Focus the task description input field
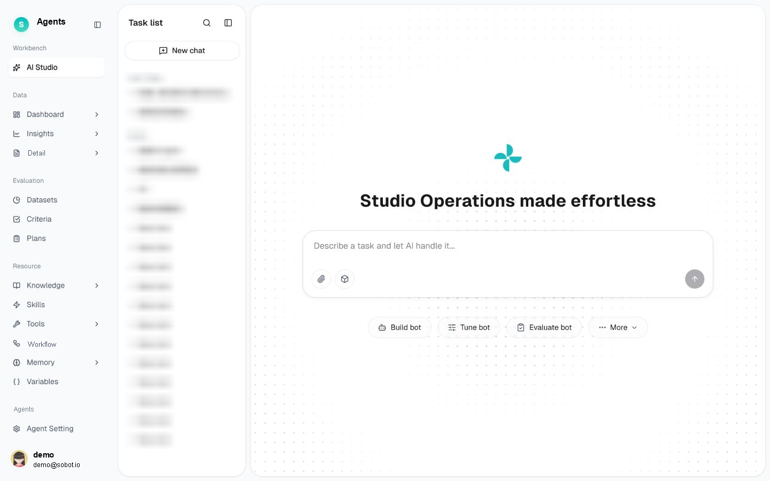Viewport: 770px width, 481px height. (x=508, y=246)
